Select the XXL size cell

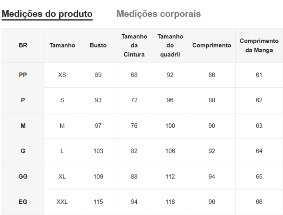click(x=62, y=202)
